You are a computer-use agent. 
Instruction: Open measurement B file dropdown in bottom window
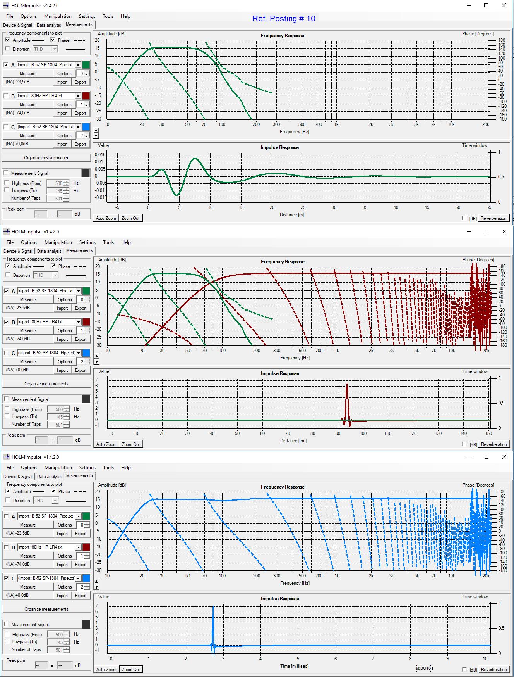78,547
